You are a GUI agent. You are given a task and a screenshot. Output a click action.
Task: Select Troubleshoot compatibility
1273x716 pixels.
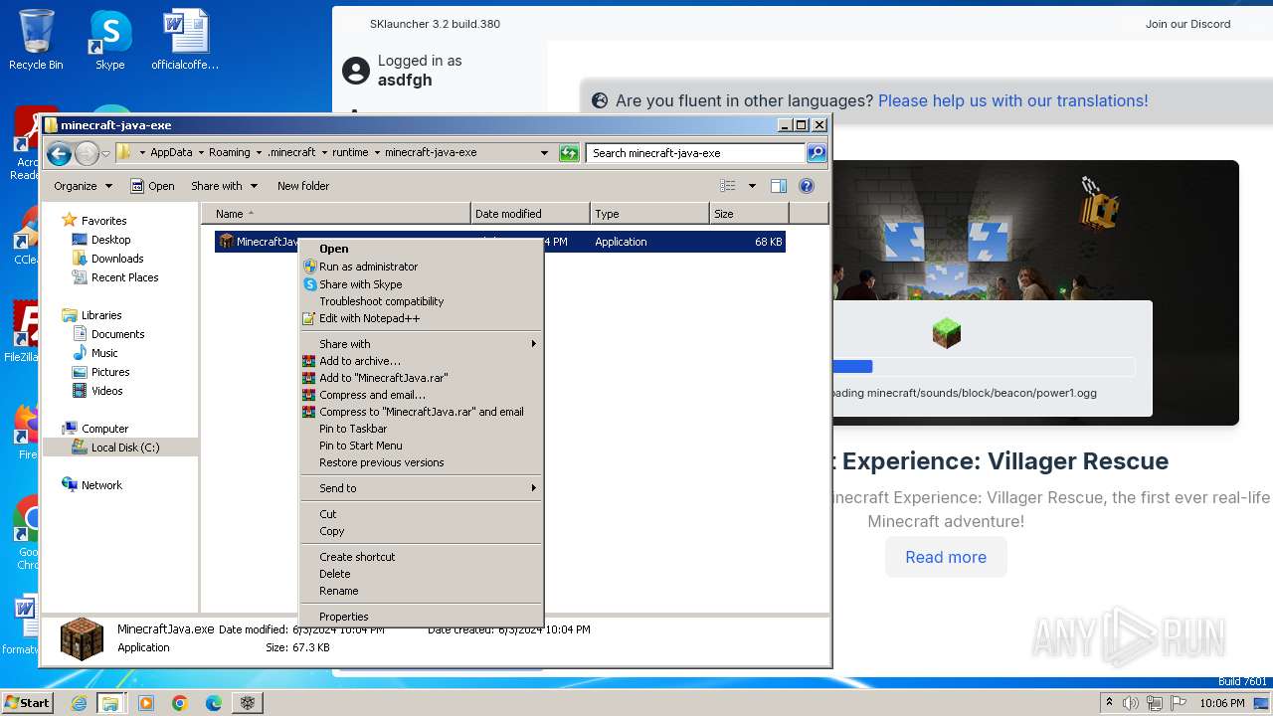tap(422, 301)
